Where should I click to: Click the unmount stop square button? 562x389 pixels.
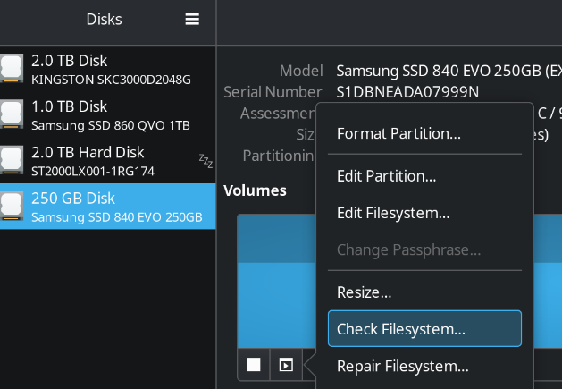(254, 365)
